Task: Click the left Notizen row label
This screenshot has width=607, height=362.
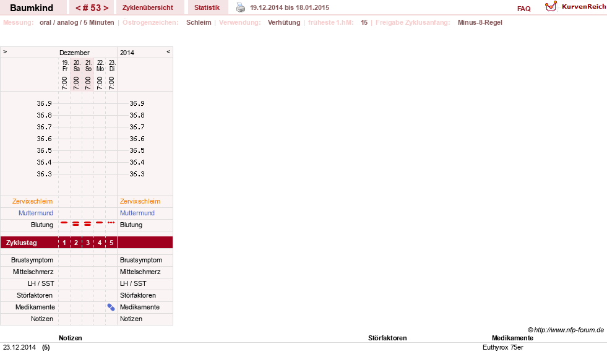Action: (42, 319)
